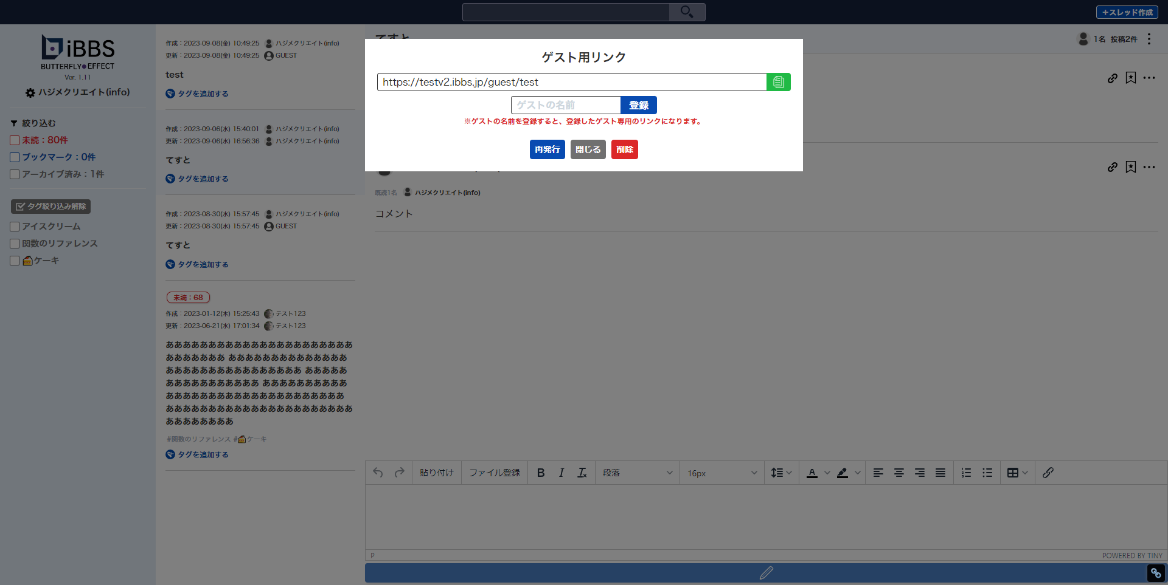Click the undo arrow in editor toolbar
Image resolution: width=1168 pixels, height=585 pixels.
(x=378, y=473)
